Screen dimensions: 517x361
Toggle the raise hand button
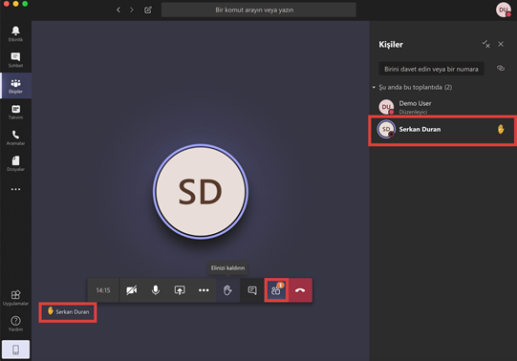227,290
